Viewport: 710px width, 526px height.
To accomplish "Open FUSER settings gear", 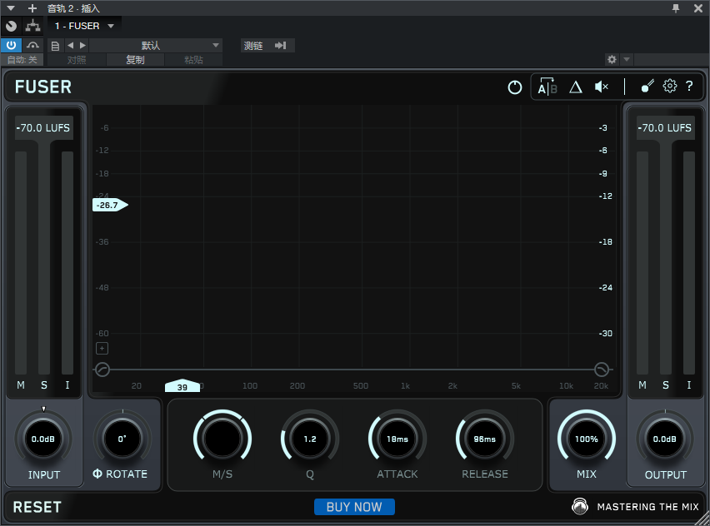I will click(x=670, y=86).
